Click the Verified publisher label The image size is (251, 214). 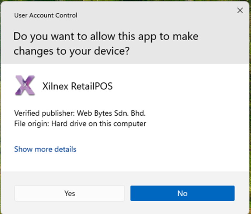[x=38, y=113]
